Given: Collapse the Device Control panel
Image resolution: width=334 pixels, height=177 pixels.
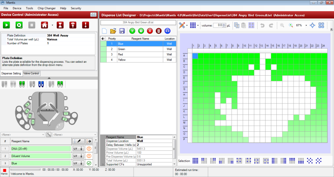Looking at the screenshot, I should pos(93,15).
